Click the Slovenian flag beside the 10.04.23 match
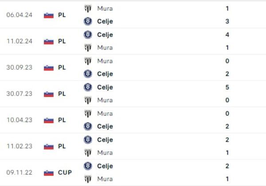 pyautogui.click(x=49, y=120)
